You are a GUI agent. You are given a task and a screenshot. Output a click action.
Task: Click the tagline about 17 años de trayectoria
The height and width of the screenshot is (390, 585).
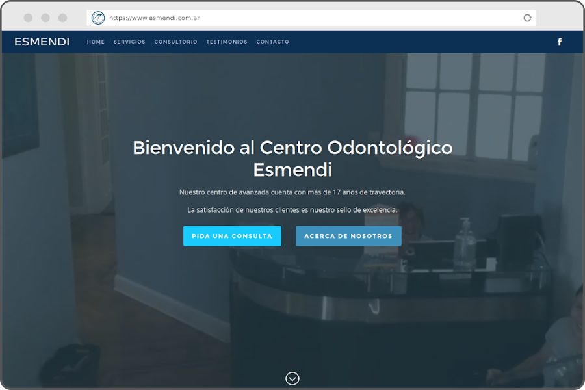(x=292, y=192)
